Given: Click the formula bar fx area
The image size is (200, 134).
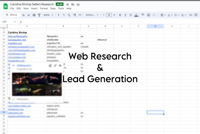Looking at the screenshot, I should pos(21,22).
